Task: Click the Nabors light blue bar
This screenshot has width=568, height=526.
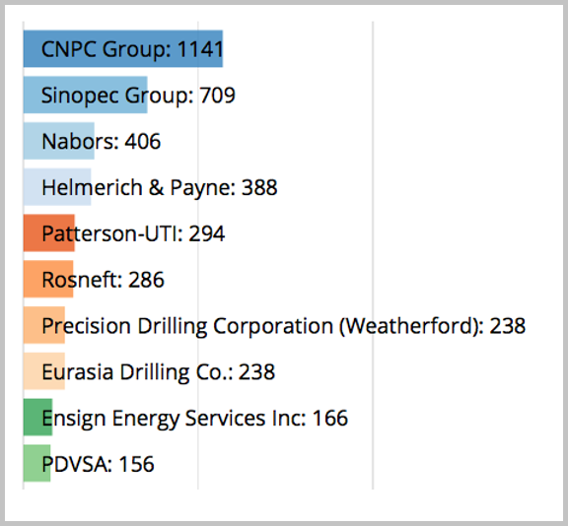Action: point(59,141)
